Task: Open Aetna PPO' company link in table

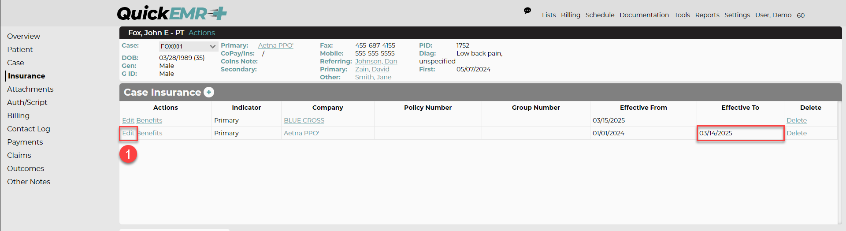Action: coord(301,133)
